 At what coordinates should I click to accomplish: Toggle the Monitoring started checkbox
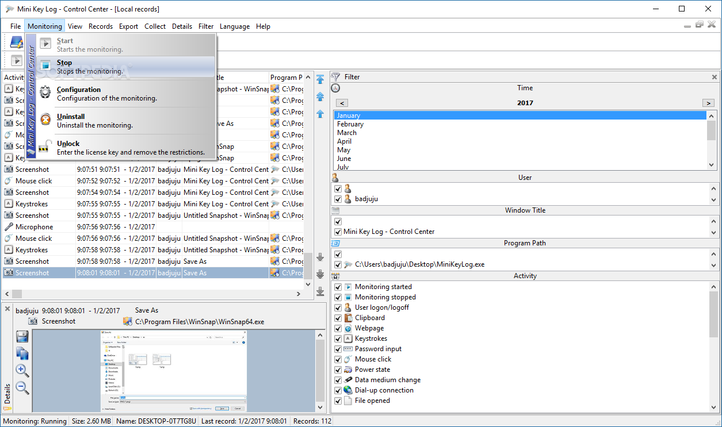338,287
